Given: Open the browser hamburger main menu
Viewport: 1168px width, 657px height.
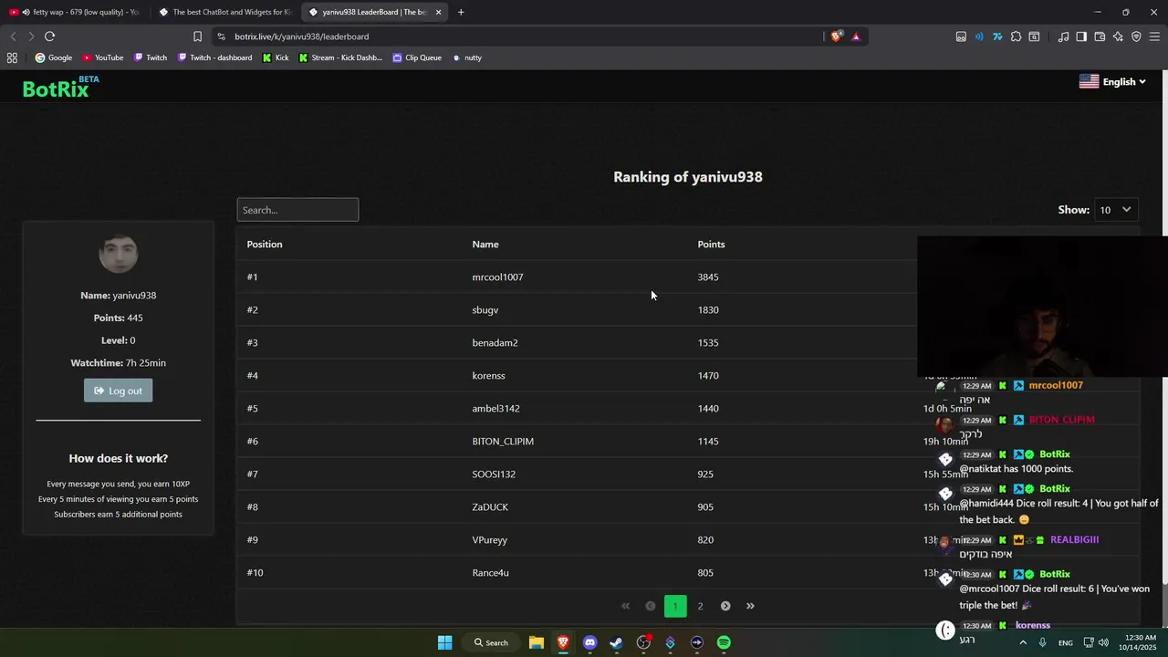Looking at the screenshot, I should click(1154, 36).
